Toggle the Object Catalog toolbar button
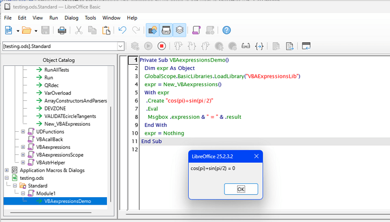390x222 pixels. (153, 30)
